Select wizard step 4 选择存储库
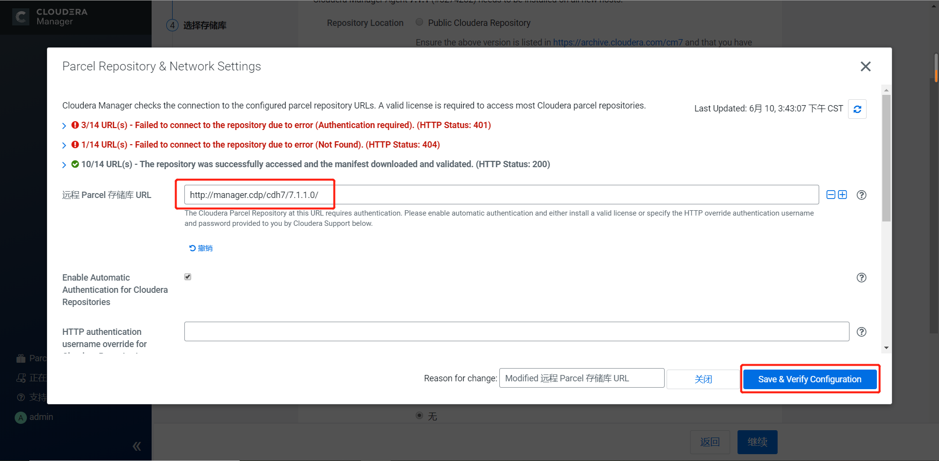The height and width of the screenshot is (461, 939). tap(196, 25)
